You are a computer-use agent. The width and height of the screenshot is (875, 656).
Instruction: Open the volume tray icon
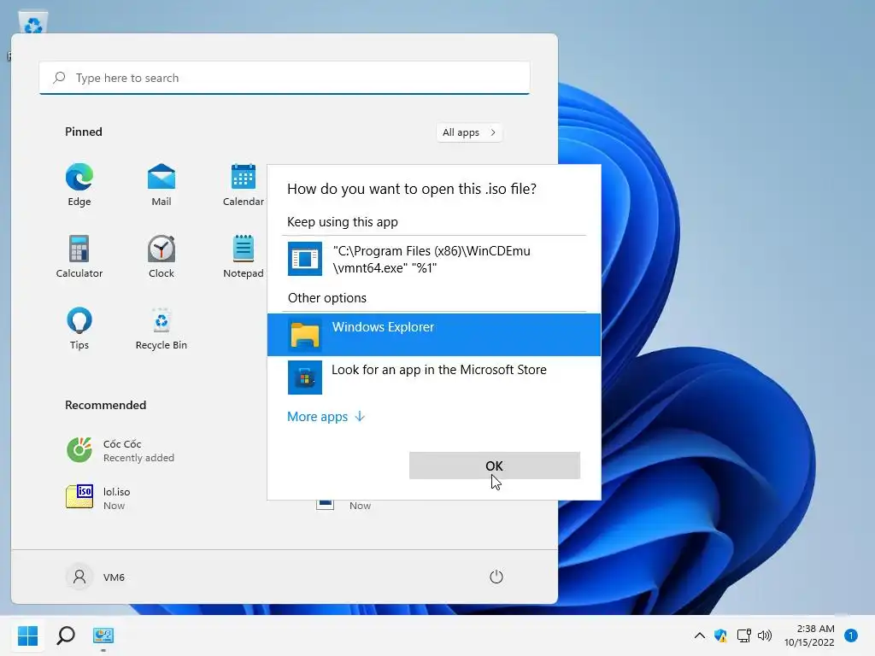[x=765, y=635]
